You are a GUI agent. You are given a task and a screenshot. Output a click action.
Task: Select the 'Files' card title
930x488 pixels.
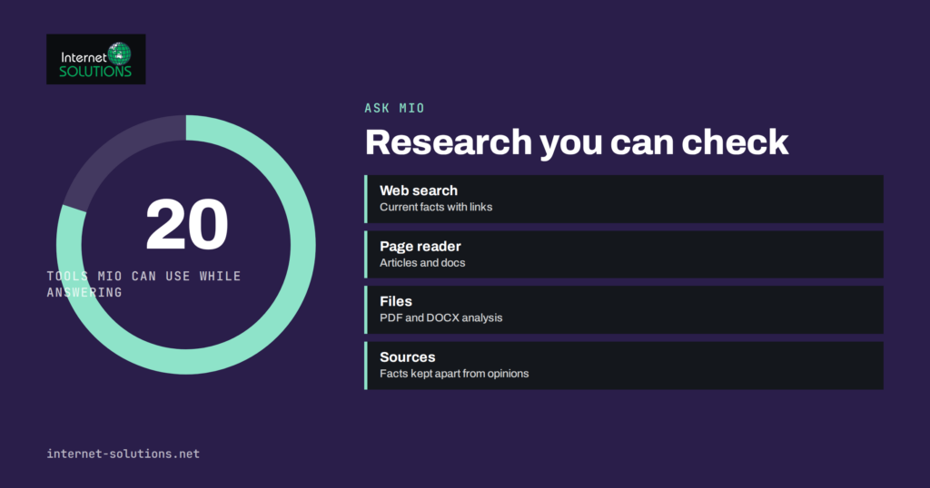(396, 301)
